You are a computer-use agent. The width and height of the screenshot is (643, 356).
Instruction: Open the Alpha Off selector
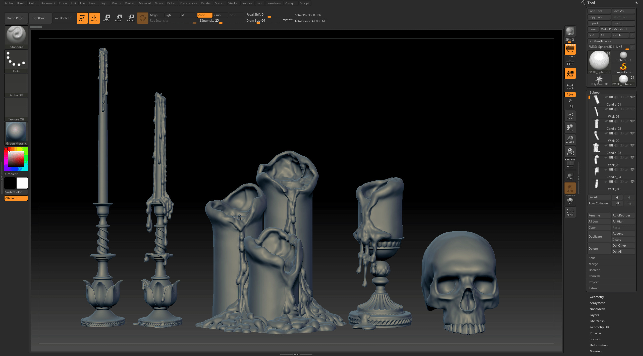click(16, 85)
